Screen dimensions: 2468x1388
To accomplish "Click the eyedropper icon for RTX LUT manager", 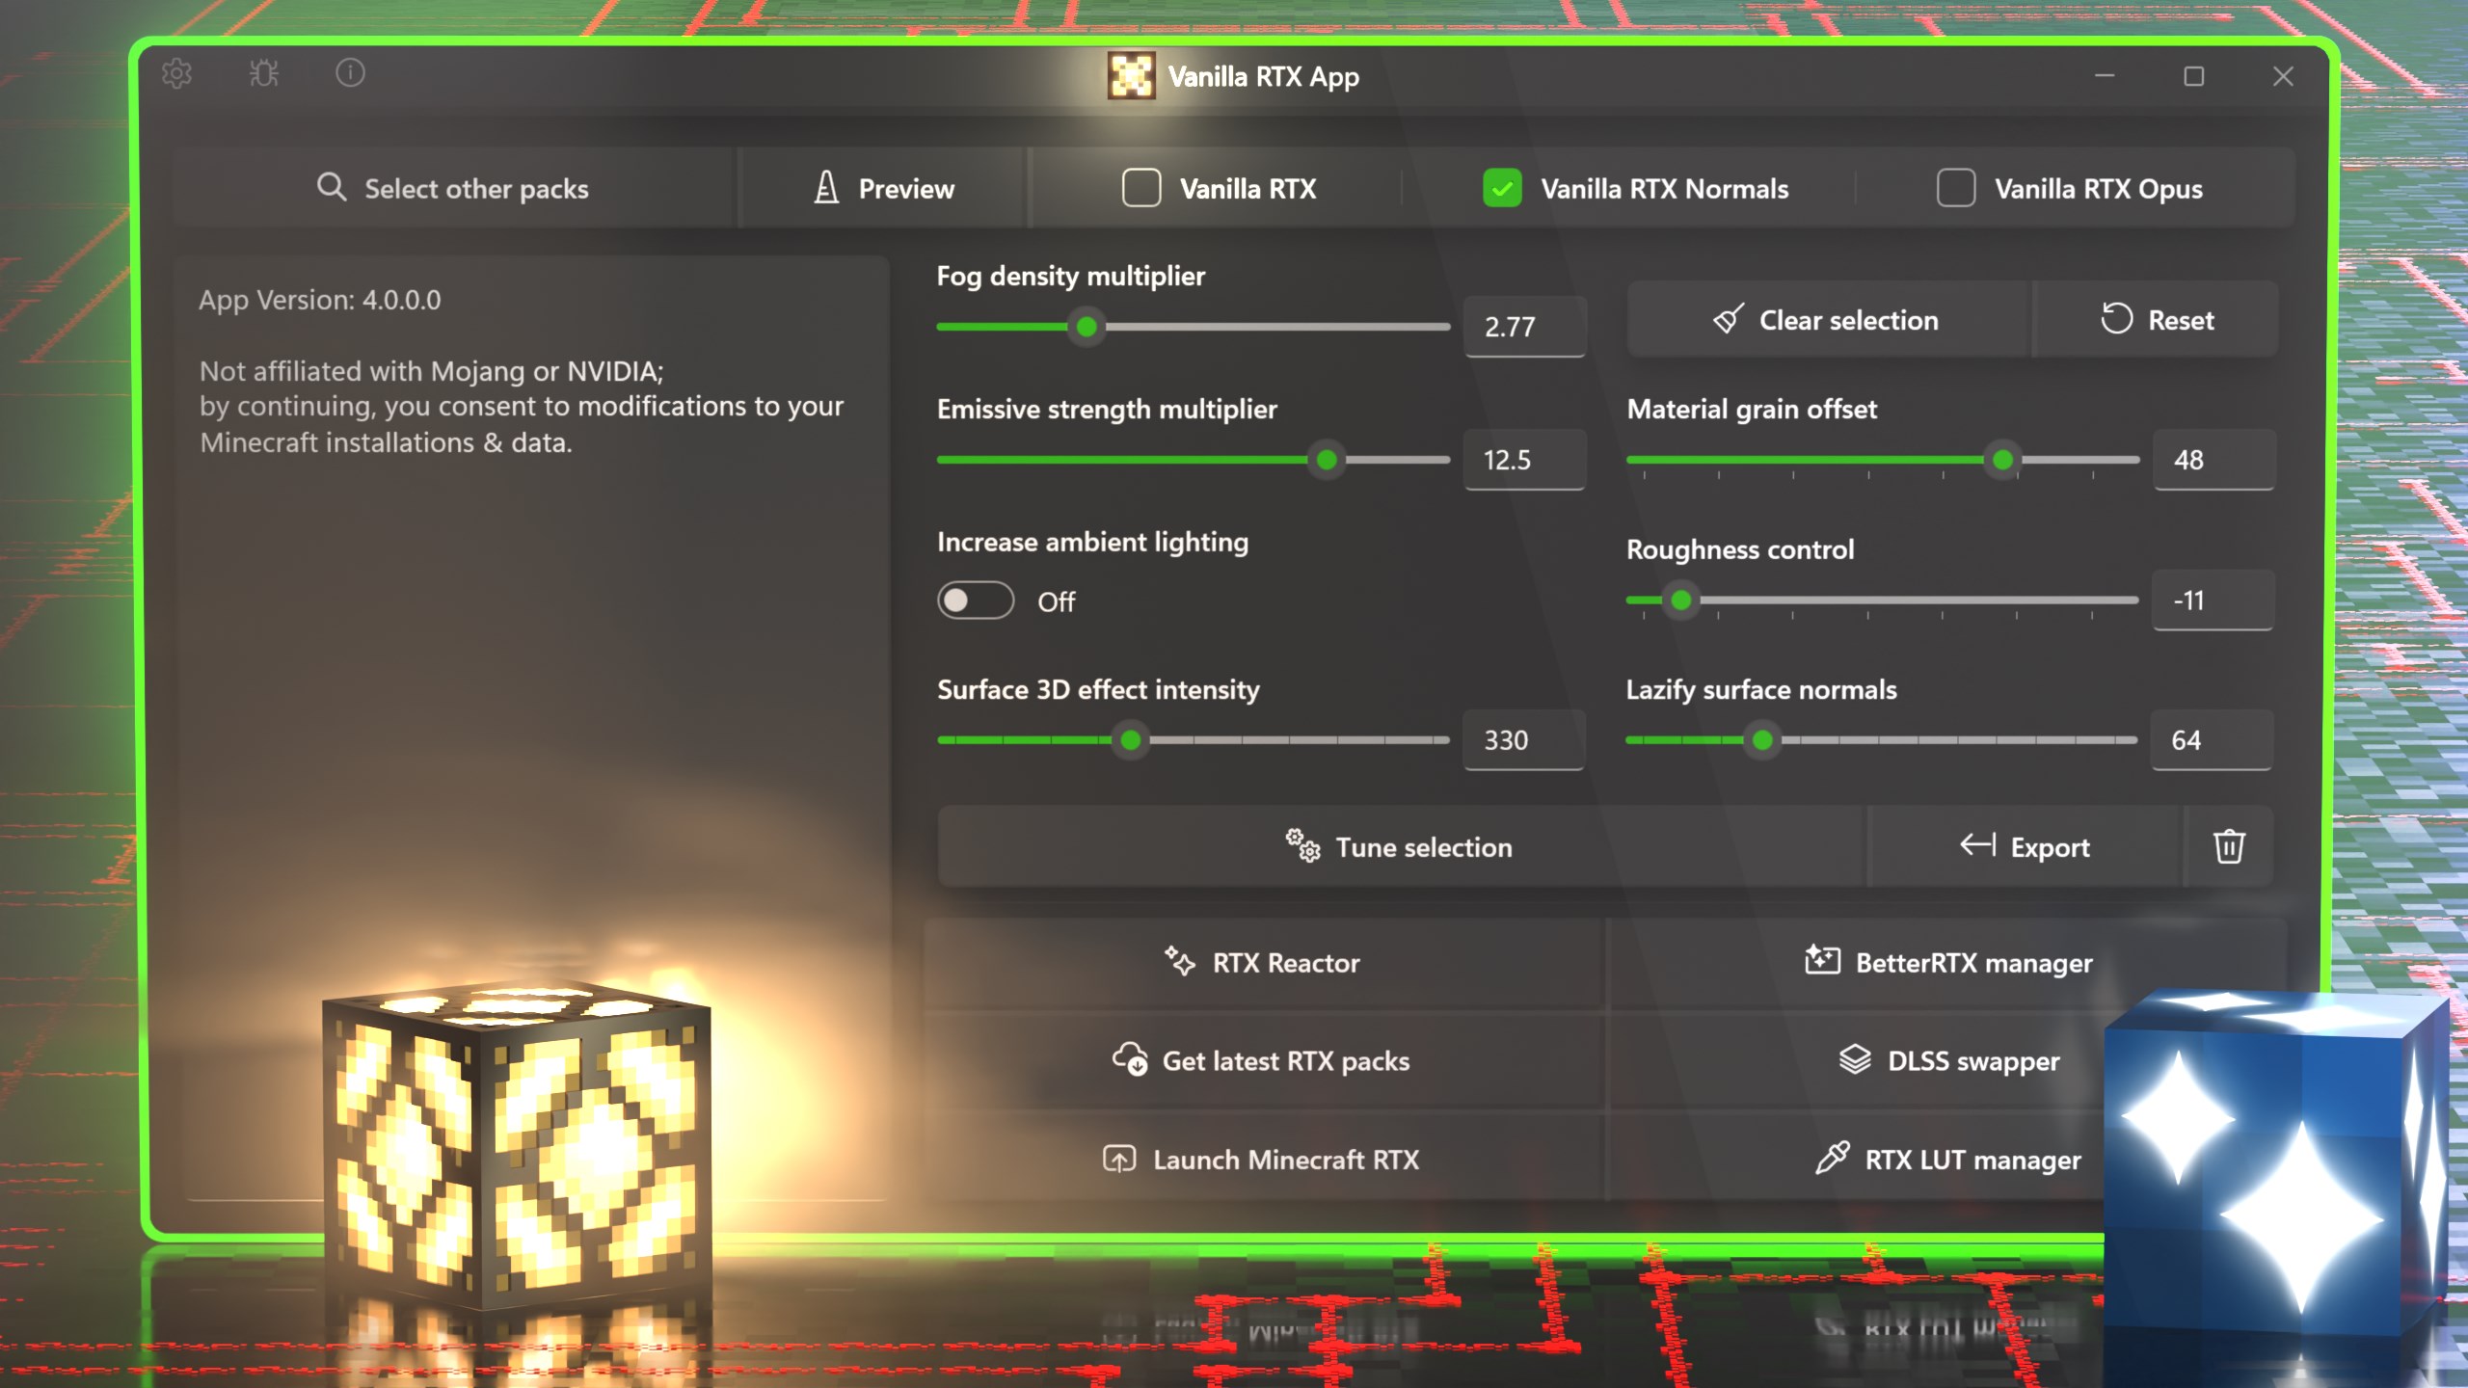I will (1833, 1157).
